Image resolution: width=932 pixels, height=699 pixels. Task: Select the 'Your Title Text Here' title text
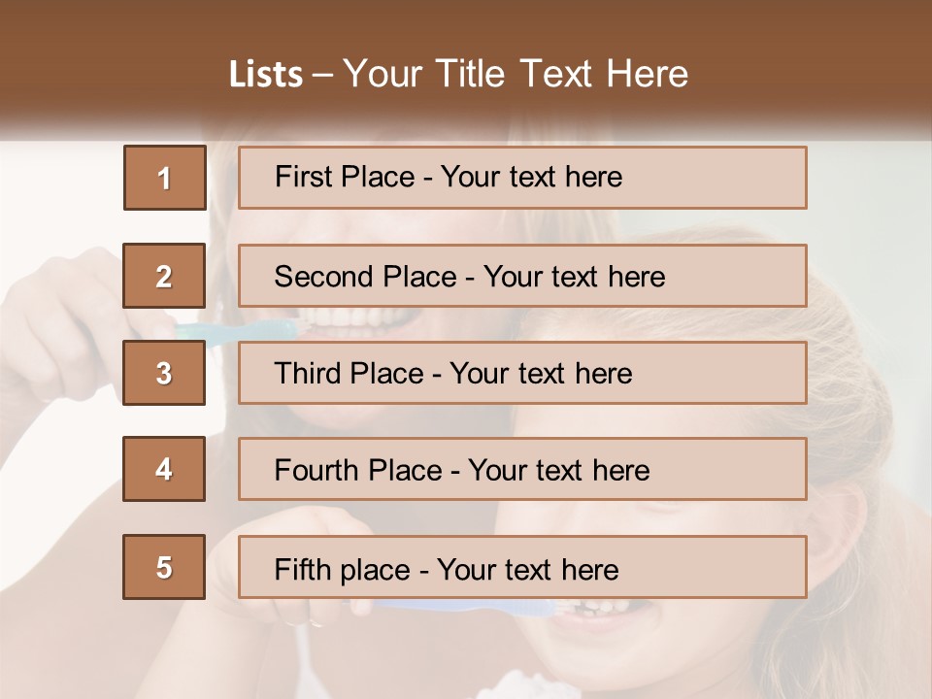tap(516, 75)
